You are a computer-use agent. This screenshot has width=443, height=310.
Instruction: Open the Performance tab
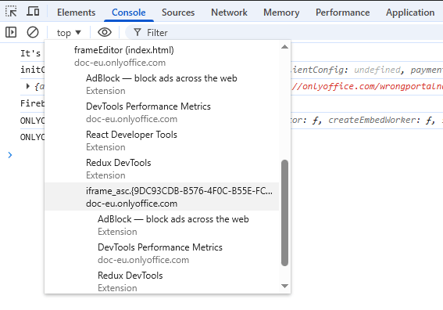tap(343, 13)
